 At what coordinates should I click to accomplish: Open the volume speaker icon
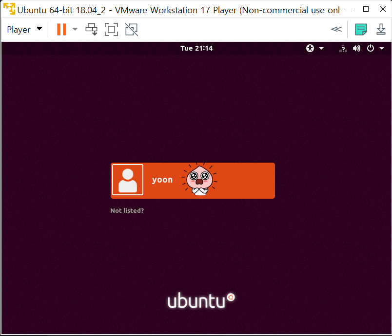coord(356,48)
